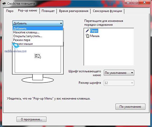Screen dimensions: 152x127
Task: Open the Размер шрифта combo box
Action: (119, 83)
